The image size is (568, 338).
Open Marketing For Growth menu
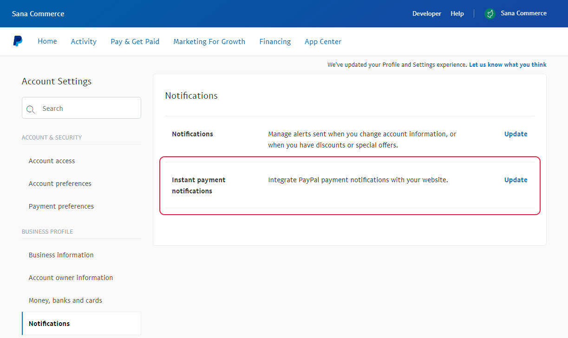[x=209, y=41]
